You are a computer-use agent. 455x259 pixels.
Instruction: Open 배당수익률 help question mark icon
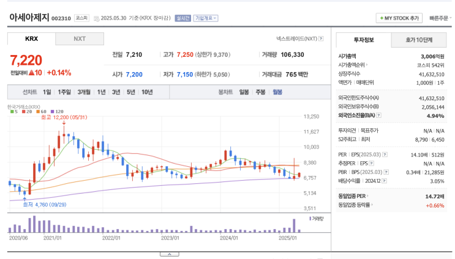coord(384,181)
